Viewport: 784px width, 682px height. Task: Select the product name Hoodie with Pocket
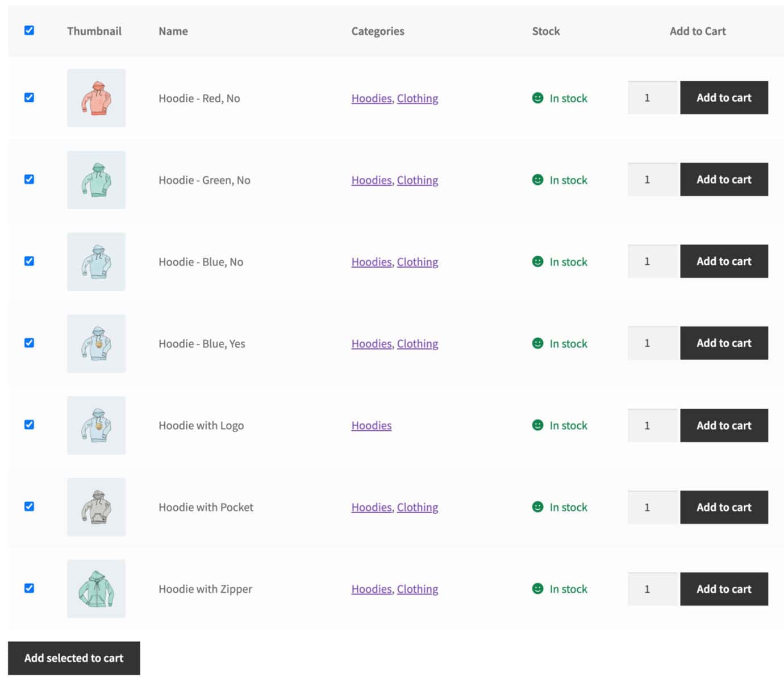pyautogui.click(x=206, y=508)
